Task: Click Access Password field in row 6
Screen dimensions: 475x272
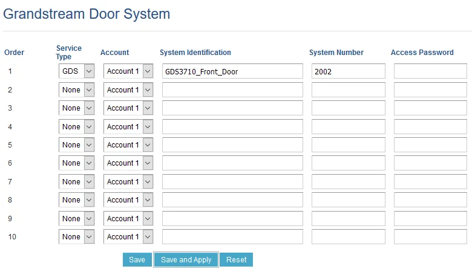Action: [x=430, y=163]
